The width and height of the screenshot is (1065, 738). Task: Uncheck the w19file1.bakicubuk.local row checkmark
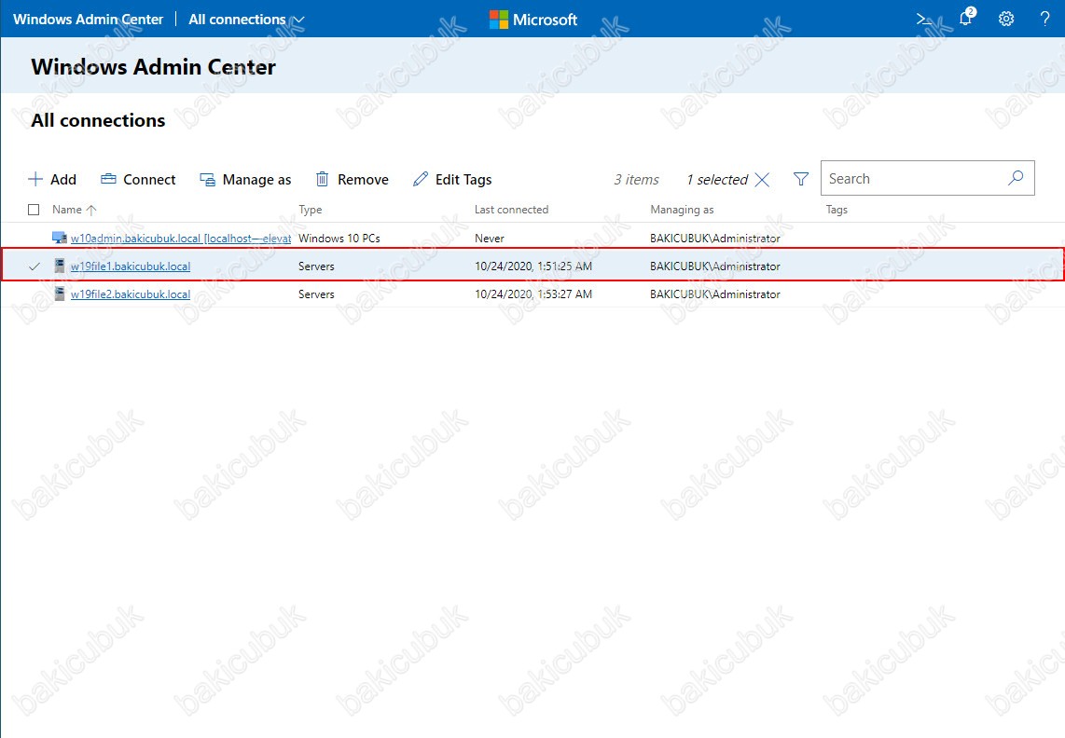pyautogui.click(x=34, y=266)
